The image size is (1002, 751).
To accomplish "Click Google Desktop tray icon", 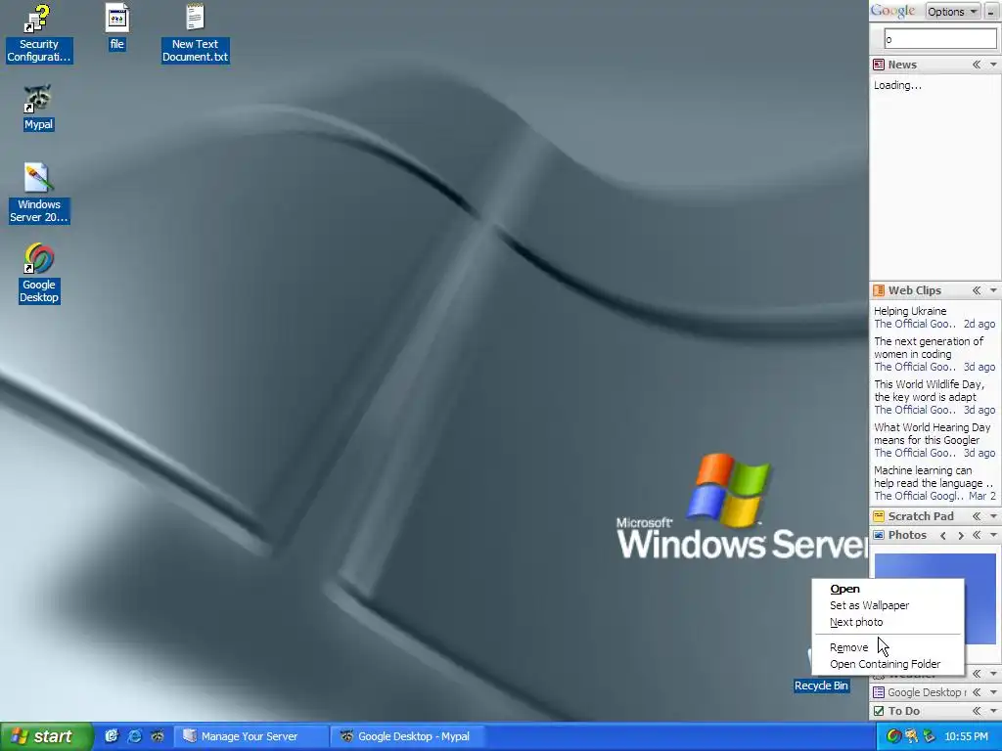I will click(894, 736).
